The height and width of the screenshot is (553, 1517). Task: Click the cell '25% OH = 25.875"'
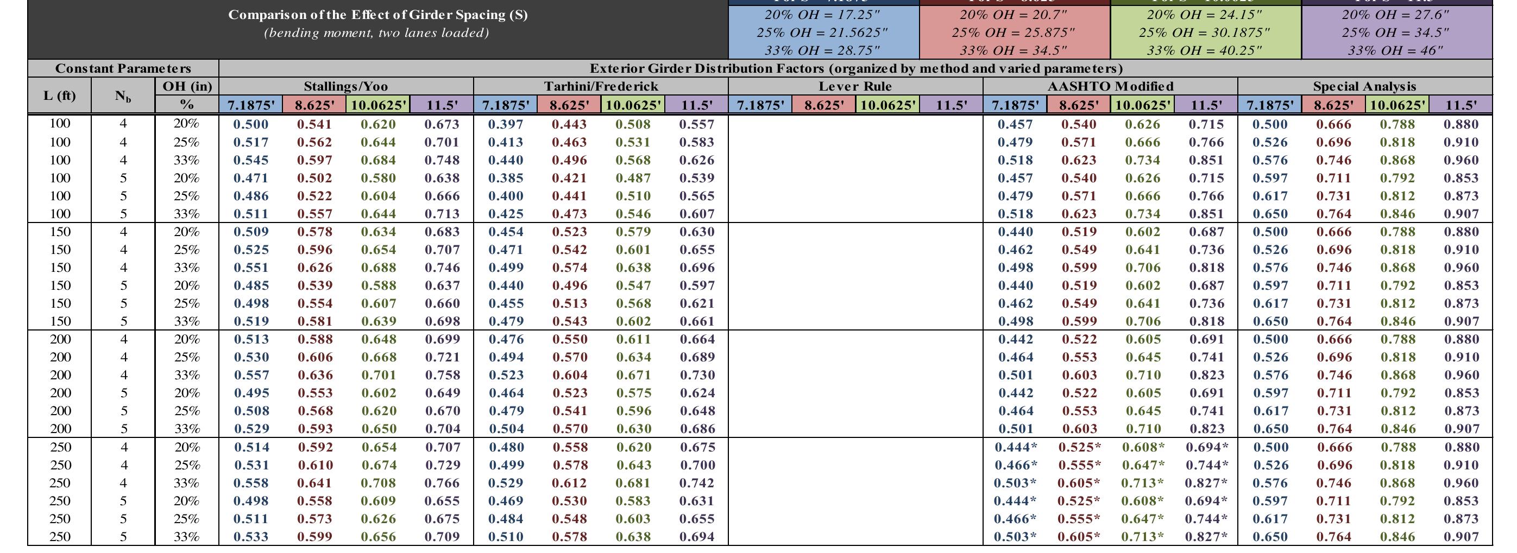1014,33
